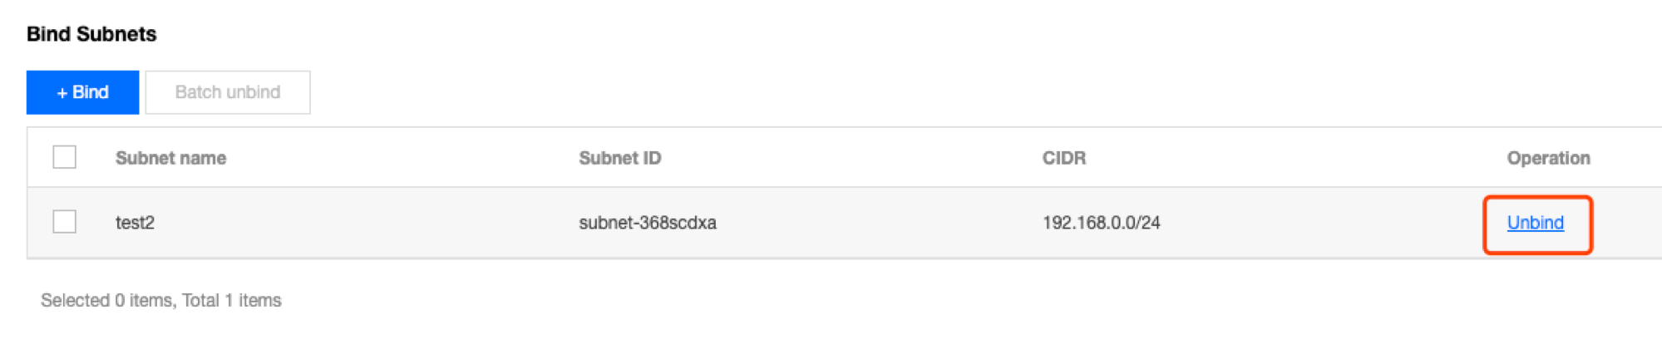Click the plus icon on the Bind button
This screenshot has width=1662, height=344.
coord(62,93)
